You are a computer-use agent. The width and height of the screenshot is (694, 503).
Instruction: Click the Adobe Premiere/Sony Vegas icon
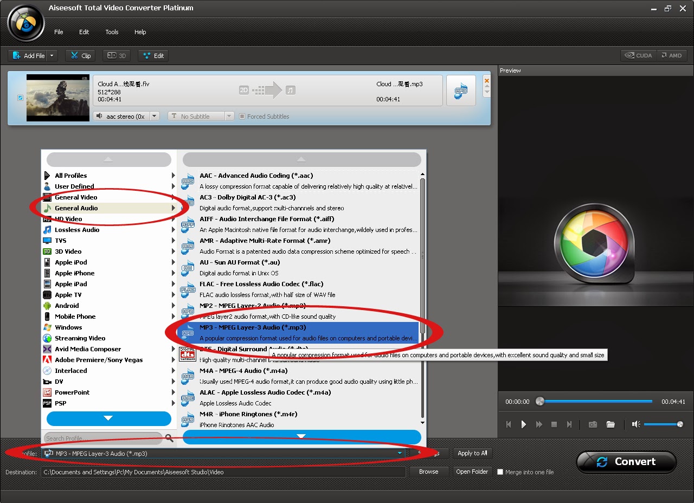[47, 360]
